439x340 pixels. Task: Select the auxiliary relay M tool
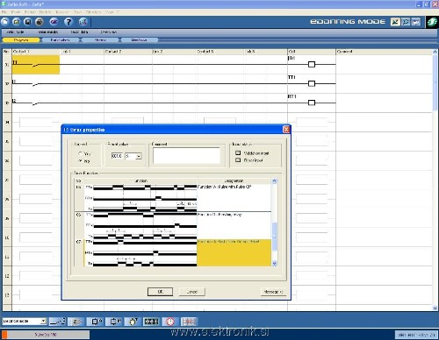click(114, 322)
